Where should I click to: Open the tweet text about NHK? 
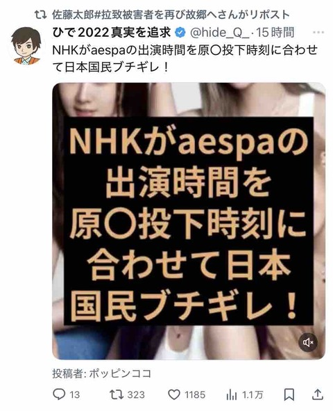pyautogui.click(x=185, y=59)
